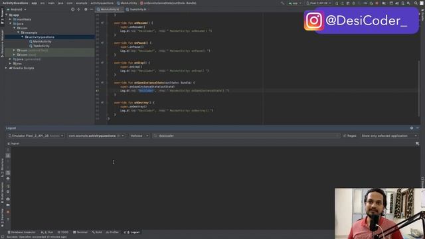This screenshot has width=425, height=239.
Task: Select the logcat sub-tab
Action: click(x=13, y=143)
